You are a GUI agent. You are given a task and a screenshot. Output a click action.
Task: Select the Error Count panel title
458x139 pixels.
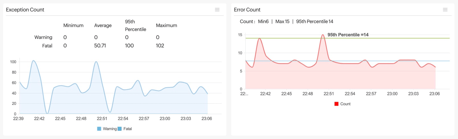click(x=247, y=10)
